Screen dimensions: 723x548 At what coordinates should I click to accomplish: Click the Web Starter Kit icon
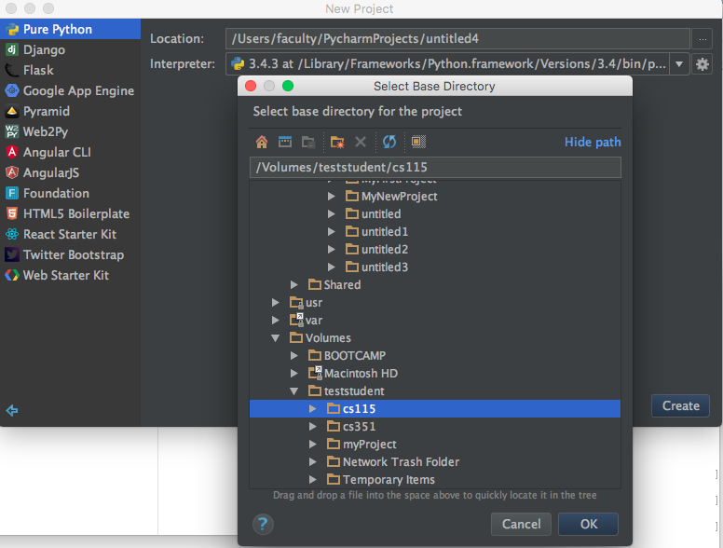[x=11, y=275]
